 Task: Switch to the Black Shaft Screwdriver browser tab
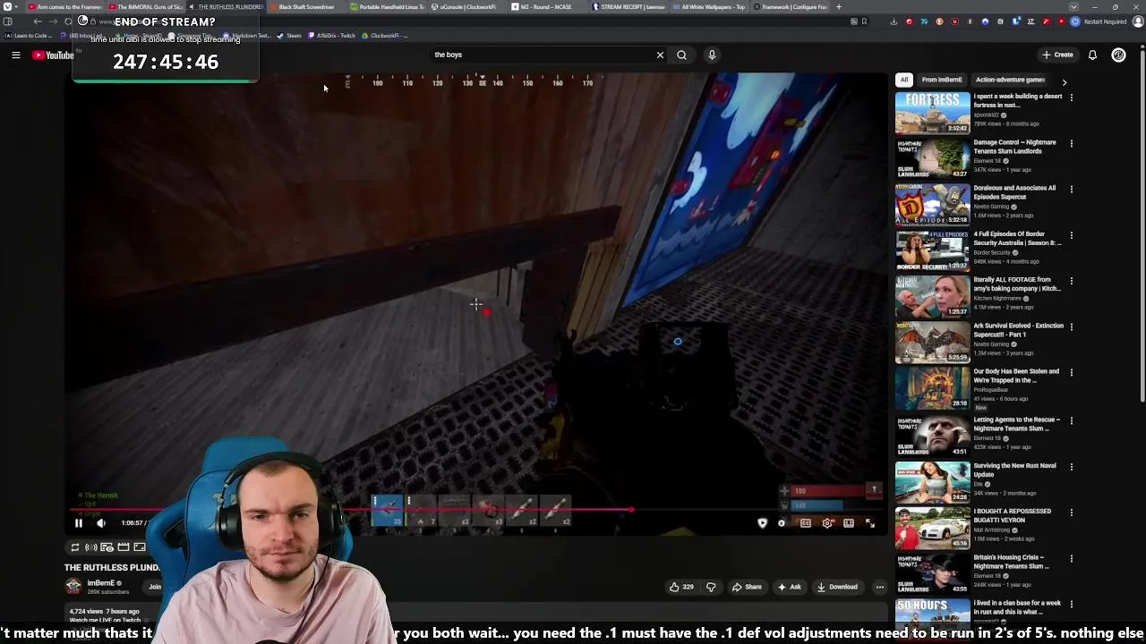pos(305,7)
